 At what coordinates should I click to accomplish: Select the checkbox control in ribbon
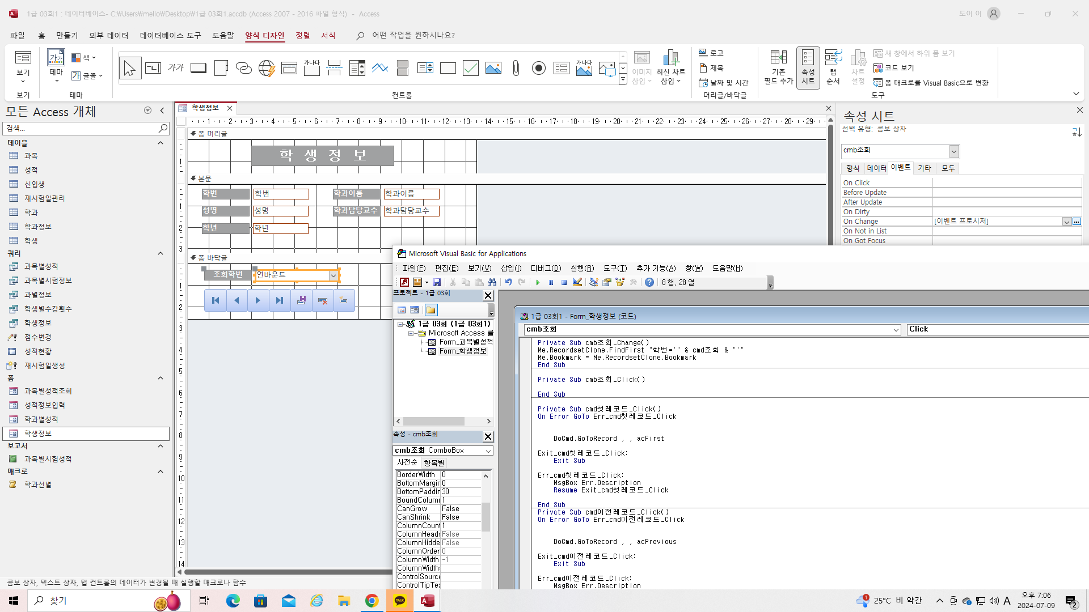(x=470, y=68)
